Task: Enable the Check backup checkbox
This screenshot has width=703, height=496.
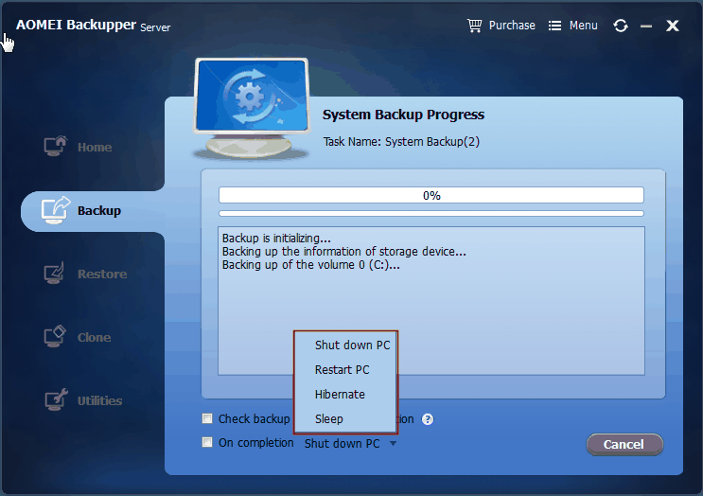Action: click(207, 419)
